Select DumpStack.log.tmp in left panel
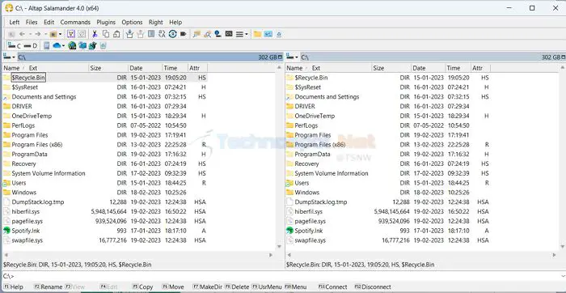Image resolution: width=566 pixels, height=293 pixels. tap(37, 202)
